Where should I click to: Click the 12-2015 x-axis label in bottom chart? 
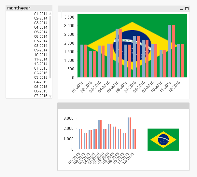tap(128, 158)
